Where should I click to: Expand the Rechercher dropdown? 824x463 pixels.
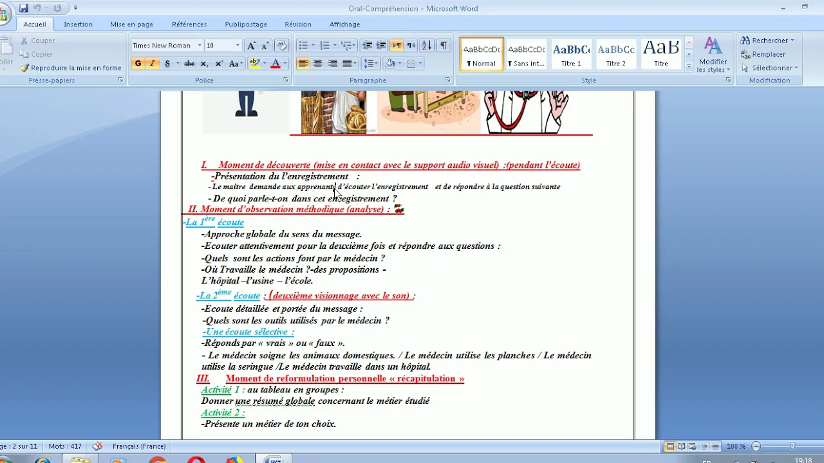tap(792, 41)
